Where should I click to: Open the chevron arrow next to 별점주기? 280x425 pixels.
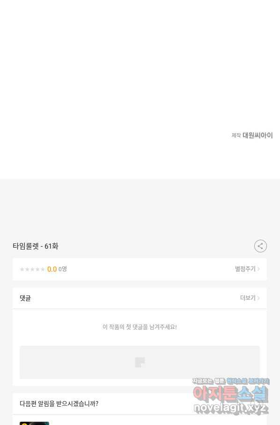click(258, 269)
